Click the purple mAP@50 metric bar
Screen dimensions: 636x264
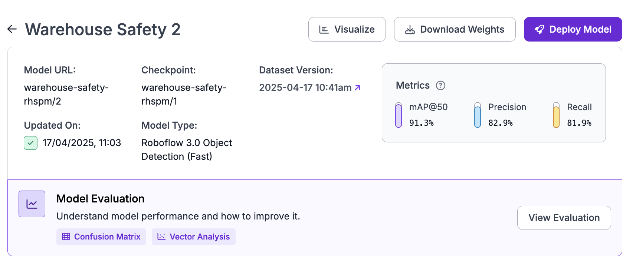tap(399, 115)
